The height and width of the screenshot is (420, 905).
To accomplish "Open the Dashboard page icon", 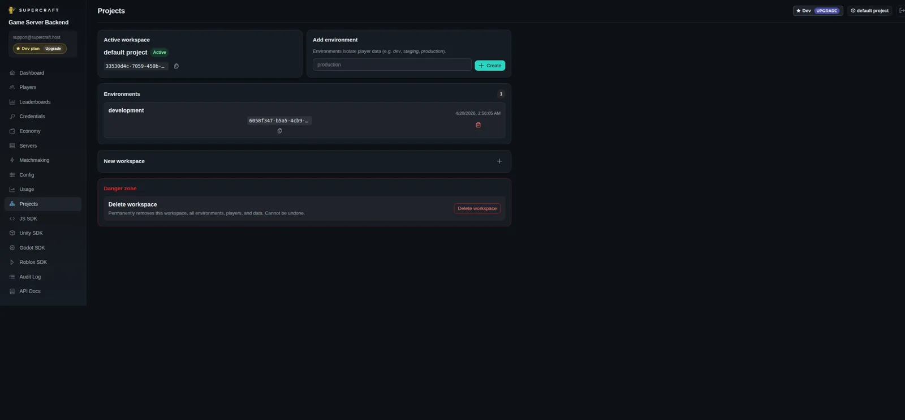I will tap(12, 73).
